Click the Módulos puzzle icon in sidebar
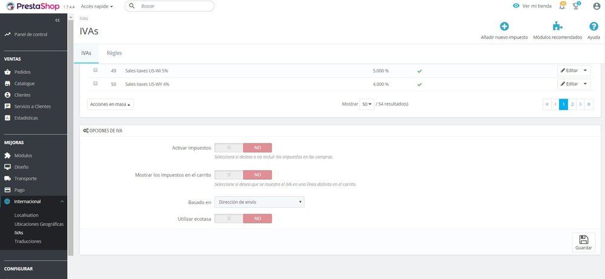Image resolution: width=605 pixels, height=279 pixels. pos(7,156)
